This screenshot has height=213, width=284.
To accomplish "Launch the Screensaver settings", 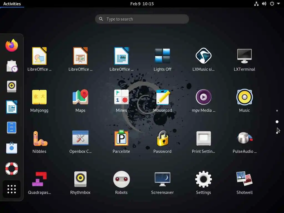I will click(x=163, y=179).
